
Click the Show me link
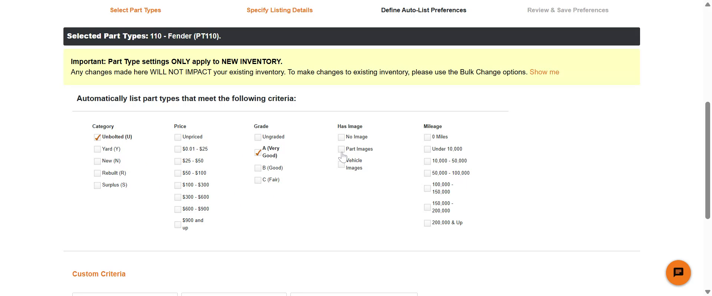544,72
